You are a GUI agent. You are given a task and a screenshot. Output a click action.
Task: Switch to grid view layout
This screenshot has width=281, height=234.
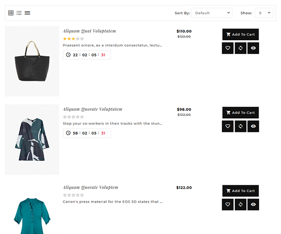coord(11,13)
